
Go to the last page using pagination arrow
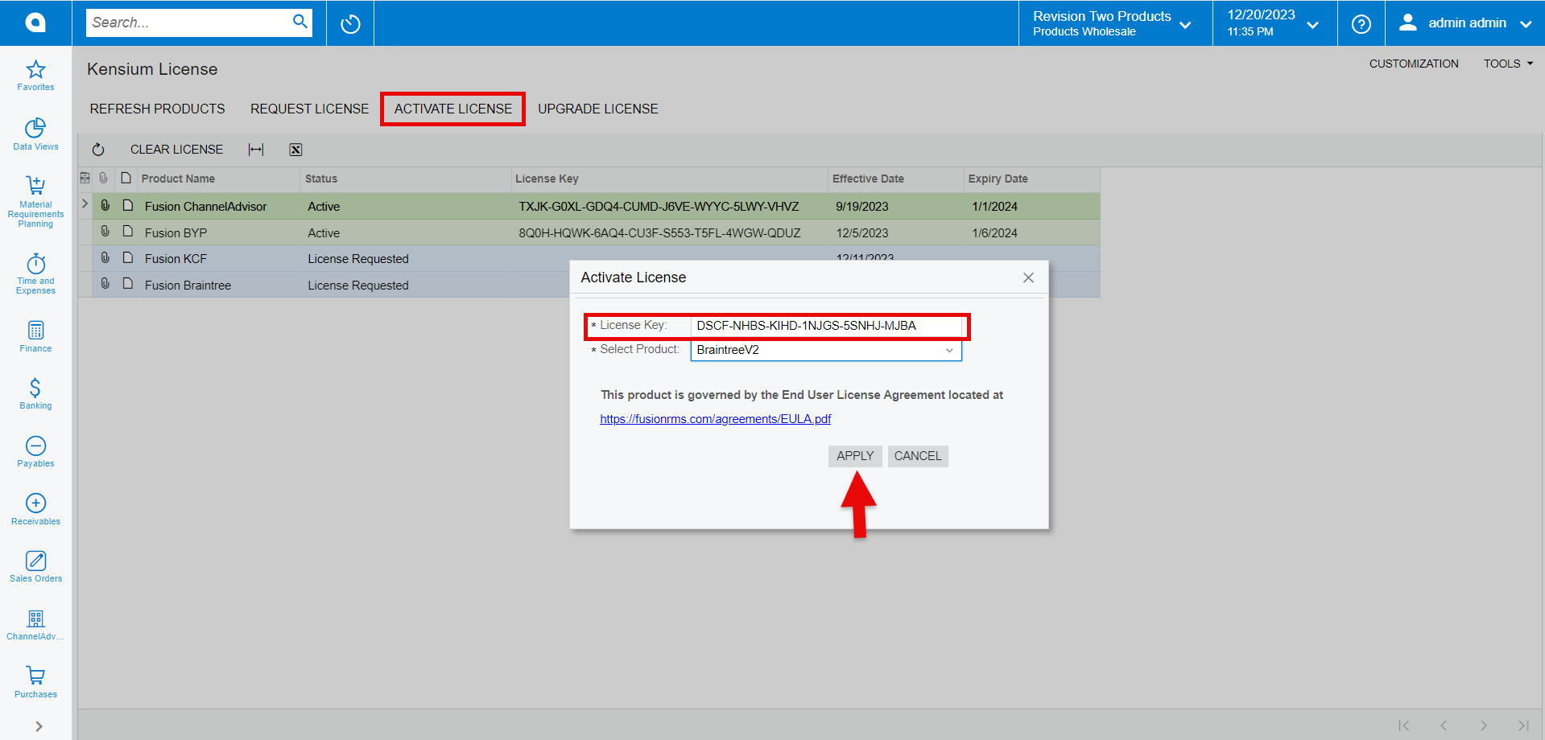(x=1522, y=726)
